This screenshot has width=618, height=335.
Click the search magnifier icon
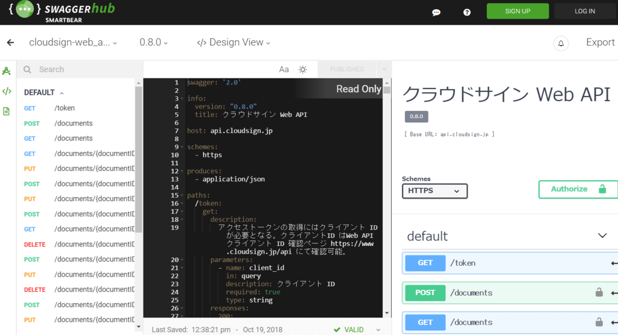point(27,70)
